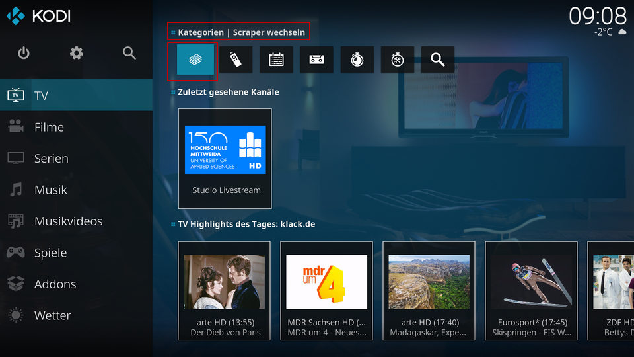634x357 pixels.
Task: Click the film-note icon beside Musikvideos
Action: (16, 221)
